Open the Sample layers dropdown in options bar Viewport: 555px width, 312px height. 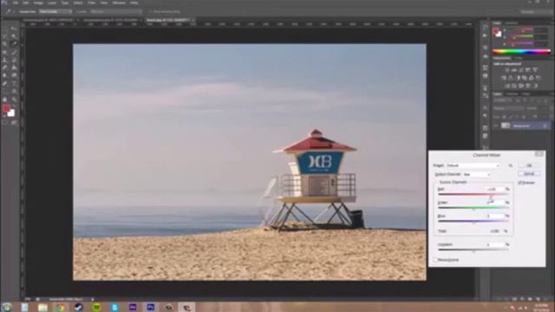(x=115, y=11)
